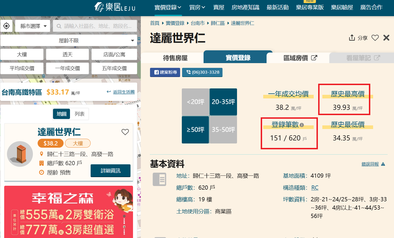
Task: Click the warning icon next to 錯誤回報
Action: 383,164
